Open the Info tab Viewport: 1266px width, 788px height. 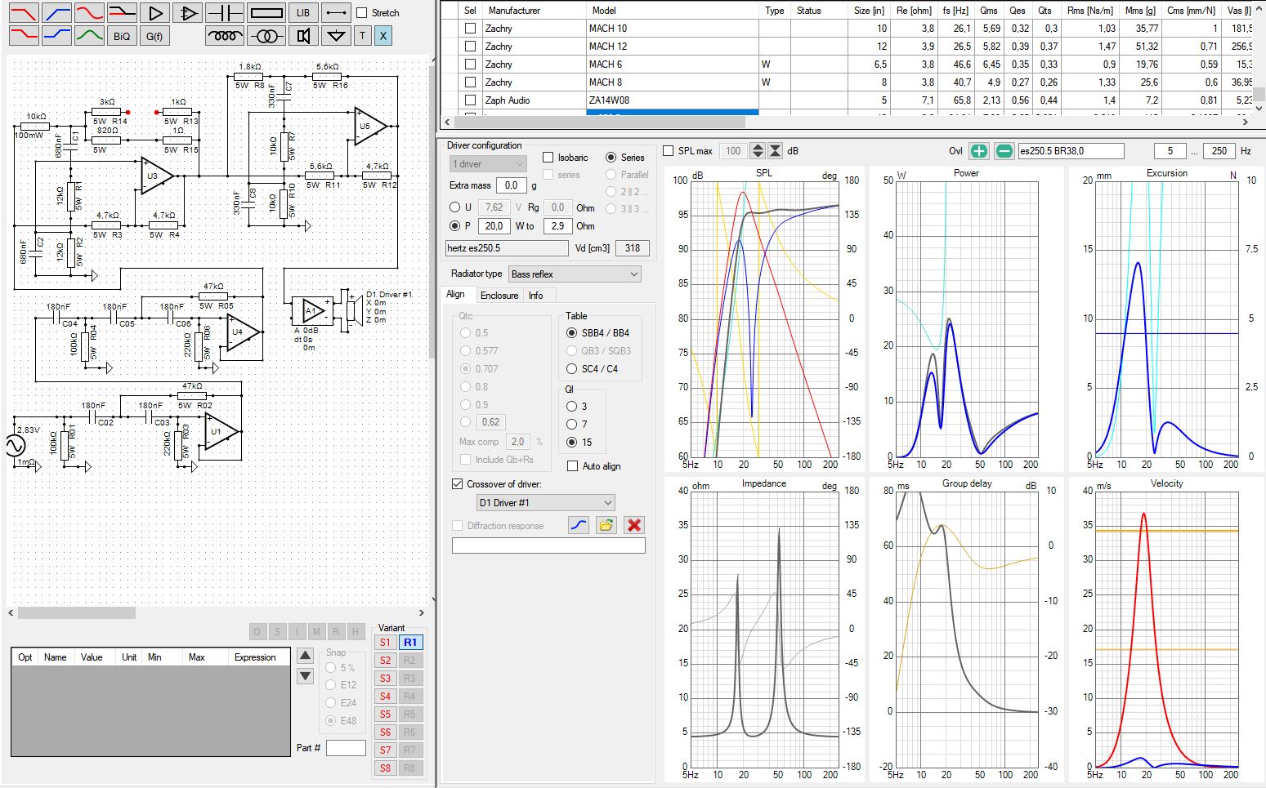pyautogui.click(x=536, y=296)
